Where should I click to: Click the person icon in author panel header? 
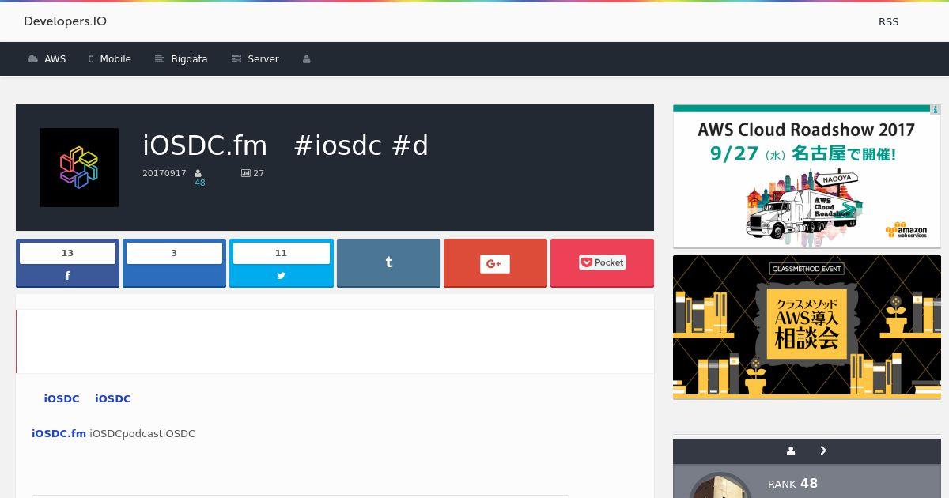791,451
